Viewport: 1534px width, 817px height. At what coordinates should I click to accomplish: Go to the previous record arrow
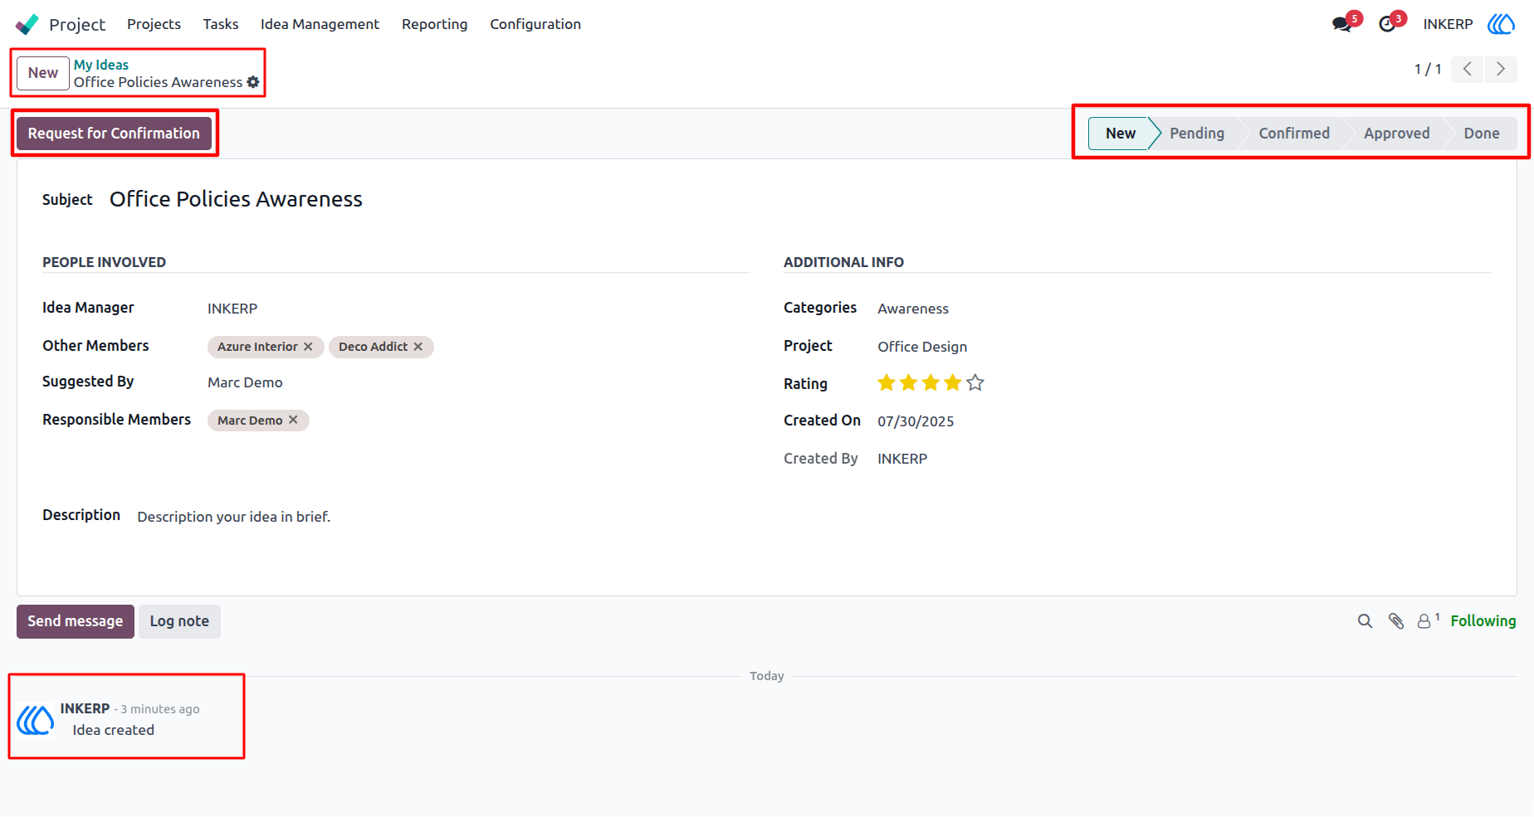pyautogui.click(x=1468, y=69)
